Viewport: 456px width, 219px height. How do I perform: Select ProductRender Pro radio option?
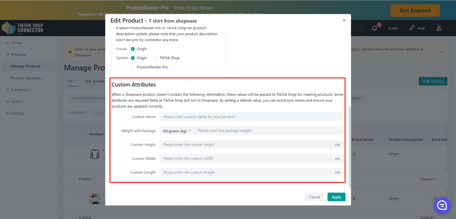coord(133,67)
